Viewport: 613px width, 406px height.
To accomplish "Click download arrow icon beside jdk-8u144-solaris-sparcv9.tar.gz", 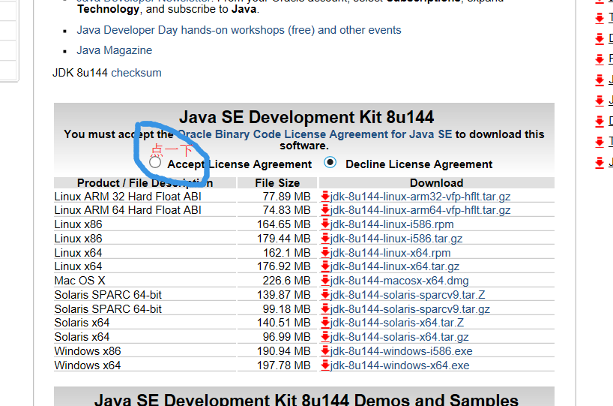I will 325,309.
